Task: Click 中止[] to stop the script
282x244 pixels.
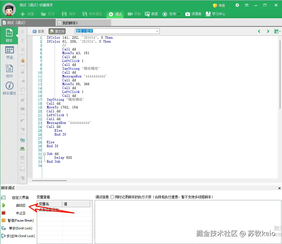Action: [14, 213]
